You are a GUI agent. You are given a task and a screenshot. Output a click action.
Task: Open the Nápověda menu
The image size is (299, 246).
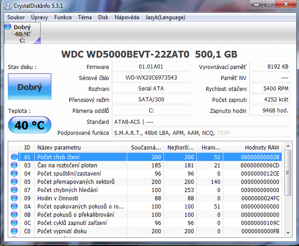127,17
